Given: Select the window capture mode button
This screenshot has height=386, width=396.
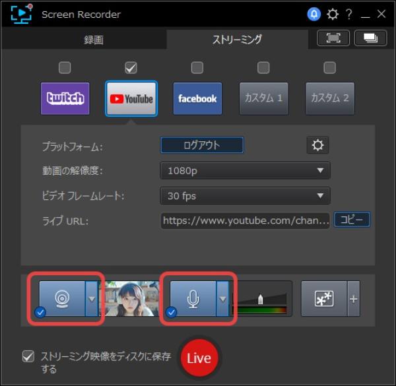Looking at the screenshot, I should 370,38.
